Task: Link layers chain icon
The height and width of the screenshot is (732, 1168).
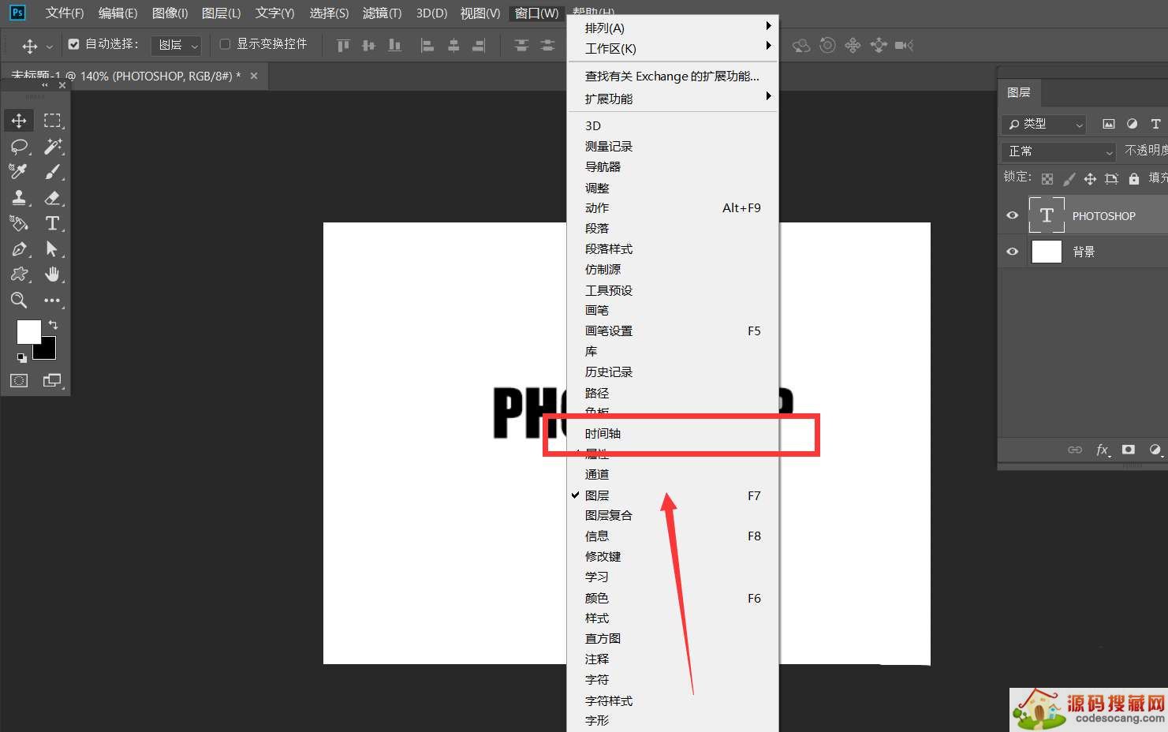Action: (1075, 450)
